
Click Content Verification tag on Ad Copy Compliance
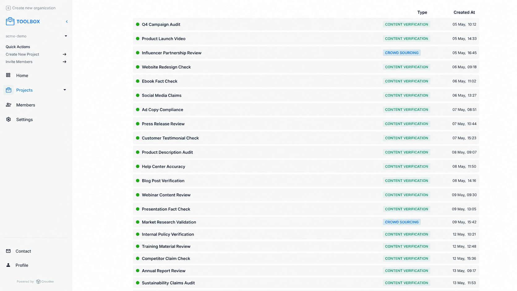point(407,110)
